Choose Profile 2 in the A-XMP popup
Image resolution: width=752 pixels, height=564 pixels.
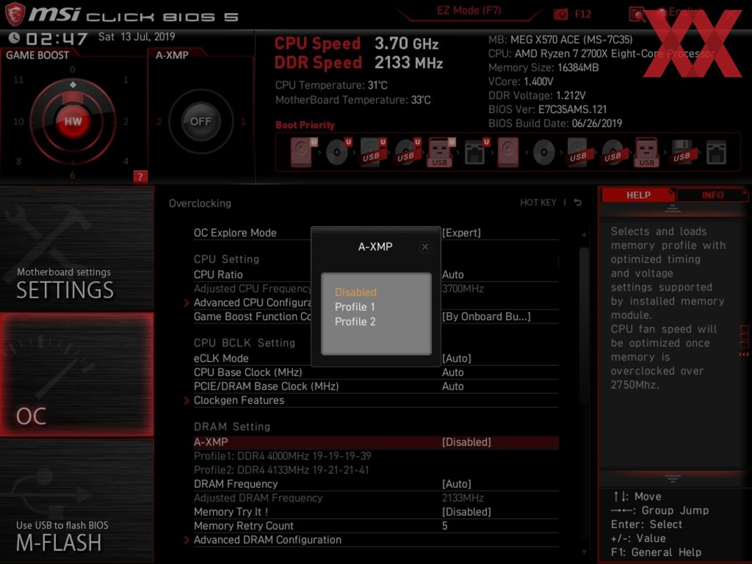355,322
